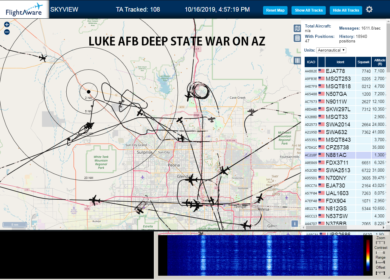
Task: Select the MSQT253 row
Action: [346, 78]
